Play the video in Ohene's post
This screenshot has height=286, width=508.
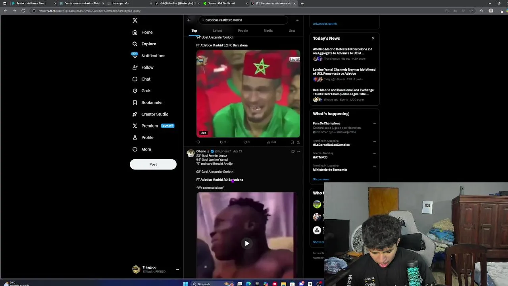247,243
